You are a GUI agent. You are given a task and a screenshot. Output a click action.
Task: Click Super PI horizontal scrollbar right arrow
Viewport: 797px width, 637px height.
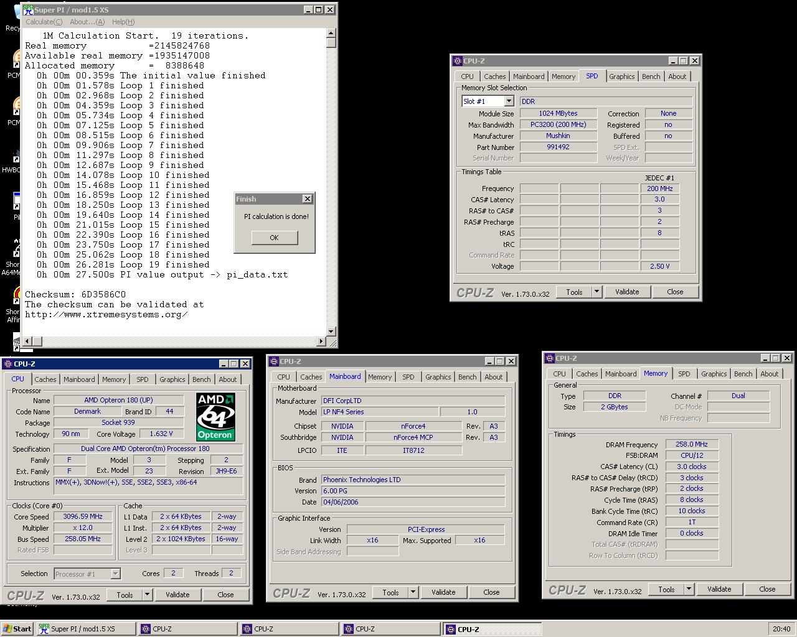(x=321, y=341)
